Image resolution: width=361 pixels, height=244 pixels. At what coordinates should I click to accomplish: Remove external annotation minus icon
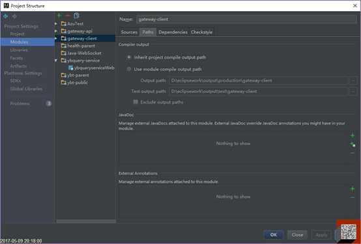(x=353, y=197)
